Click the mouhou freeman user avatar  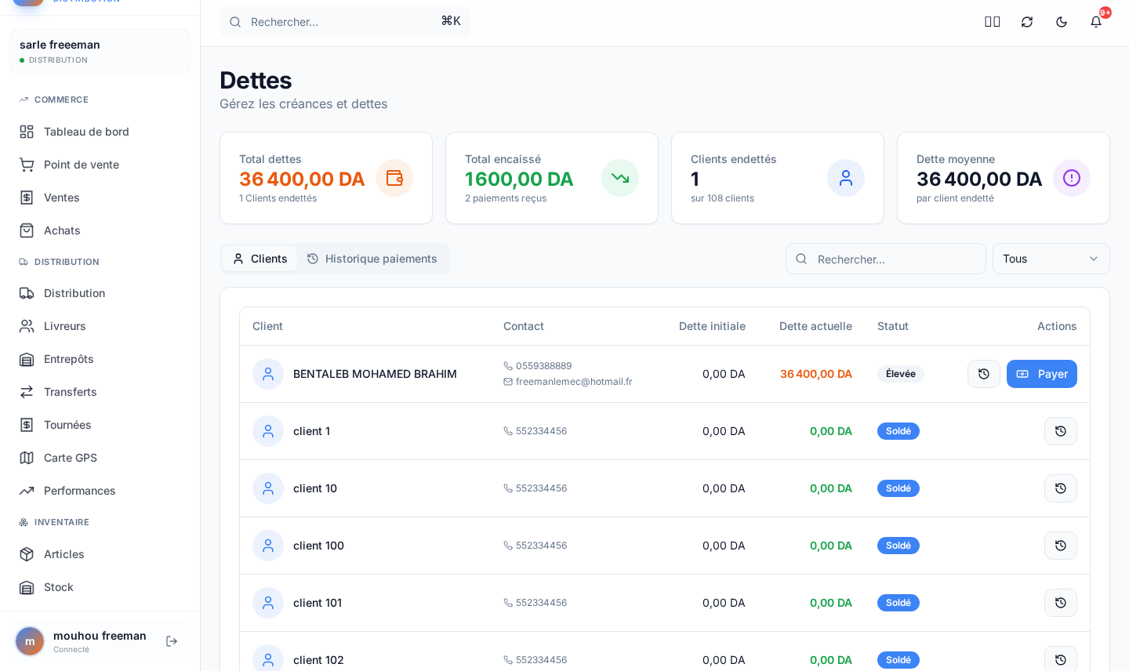pos(30,641)
